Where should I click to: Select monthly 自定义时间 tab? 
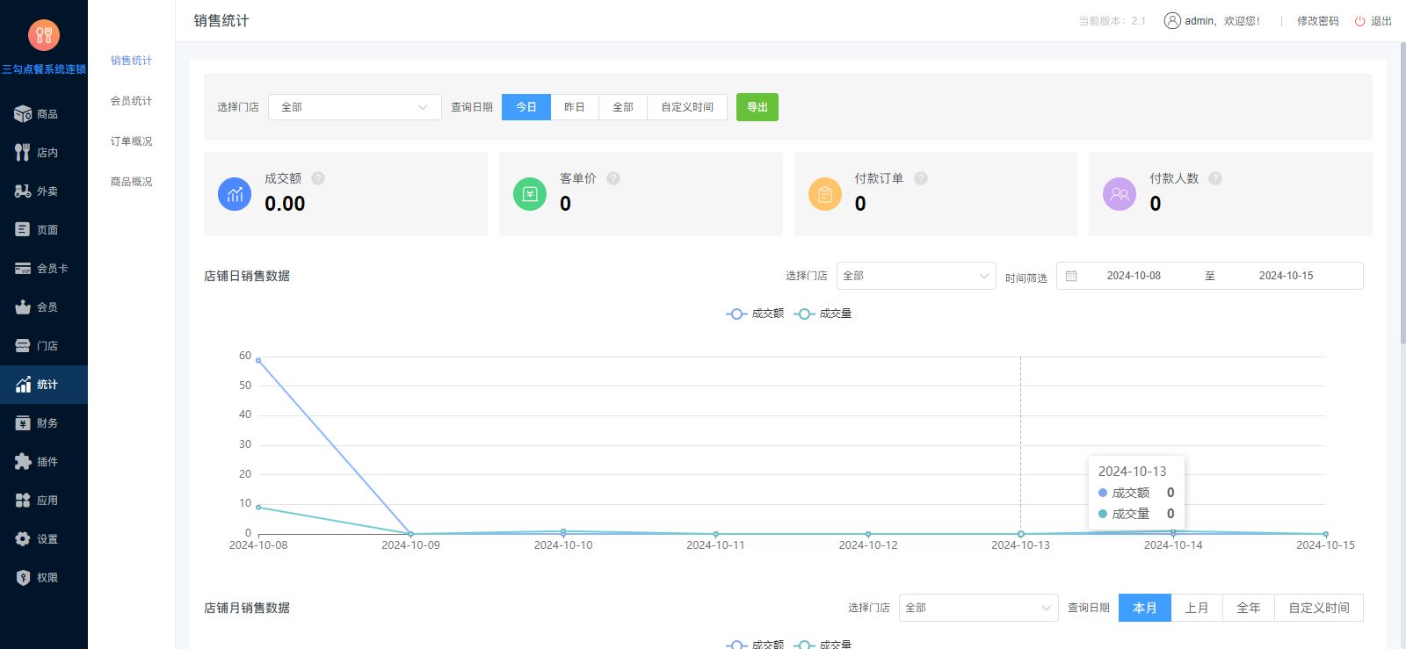point(1319,608)
